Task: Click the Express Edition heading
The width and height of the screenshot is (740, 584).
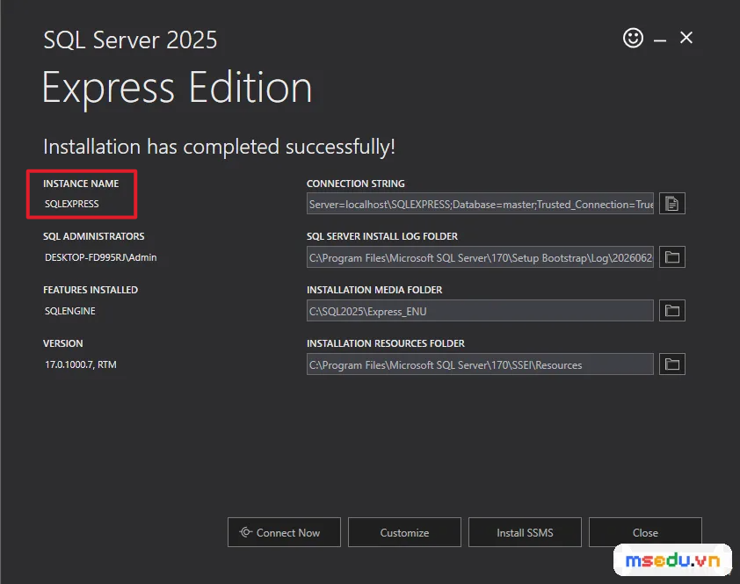Action: pyautogui.click(x=177, y=88)
